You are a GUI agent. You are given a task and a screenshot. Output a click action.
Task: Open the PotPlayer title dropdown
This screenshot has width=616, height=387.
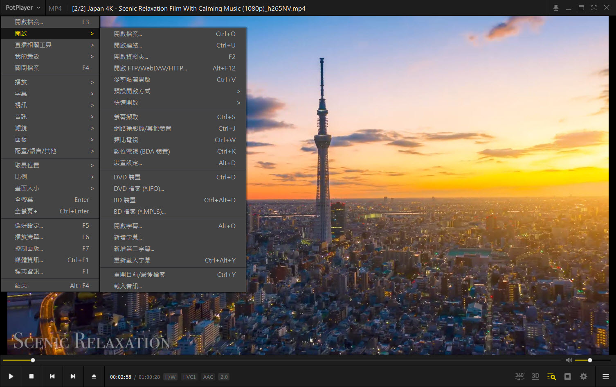click(x=22, y=8)
